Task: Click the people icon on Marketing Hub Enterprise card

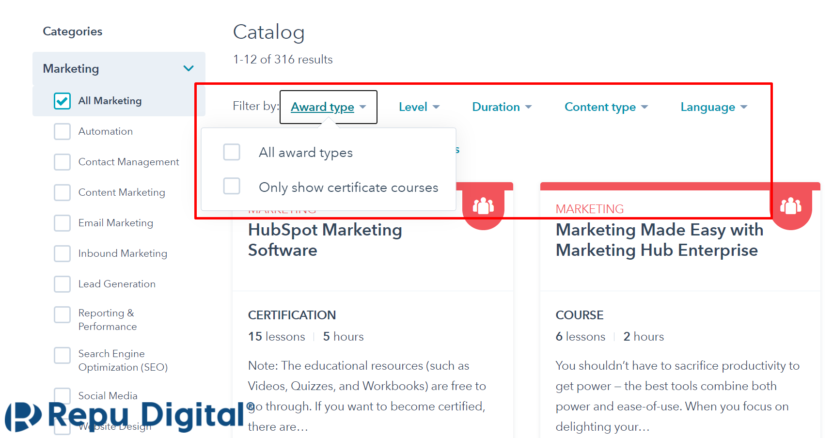Action: click(x=791, y=206)
